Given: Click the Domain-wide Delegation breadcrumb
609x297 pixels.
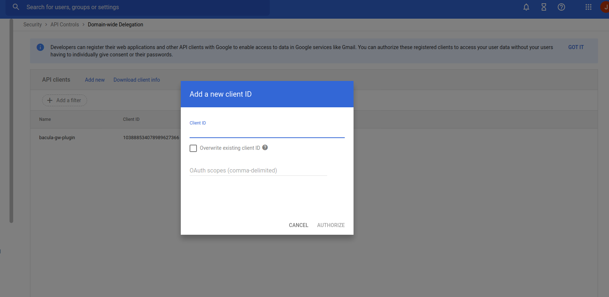Looking at the screenshot, I should [x=115, y=25].
